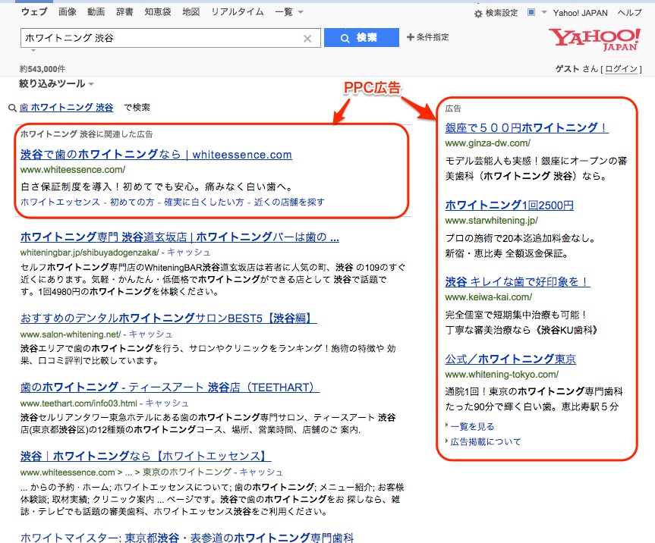Open the 絞り込みツール dropdown
The width and height of the screenshot is (655, 543).
point(56,84)
